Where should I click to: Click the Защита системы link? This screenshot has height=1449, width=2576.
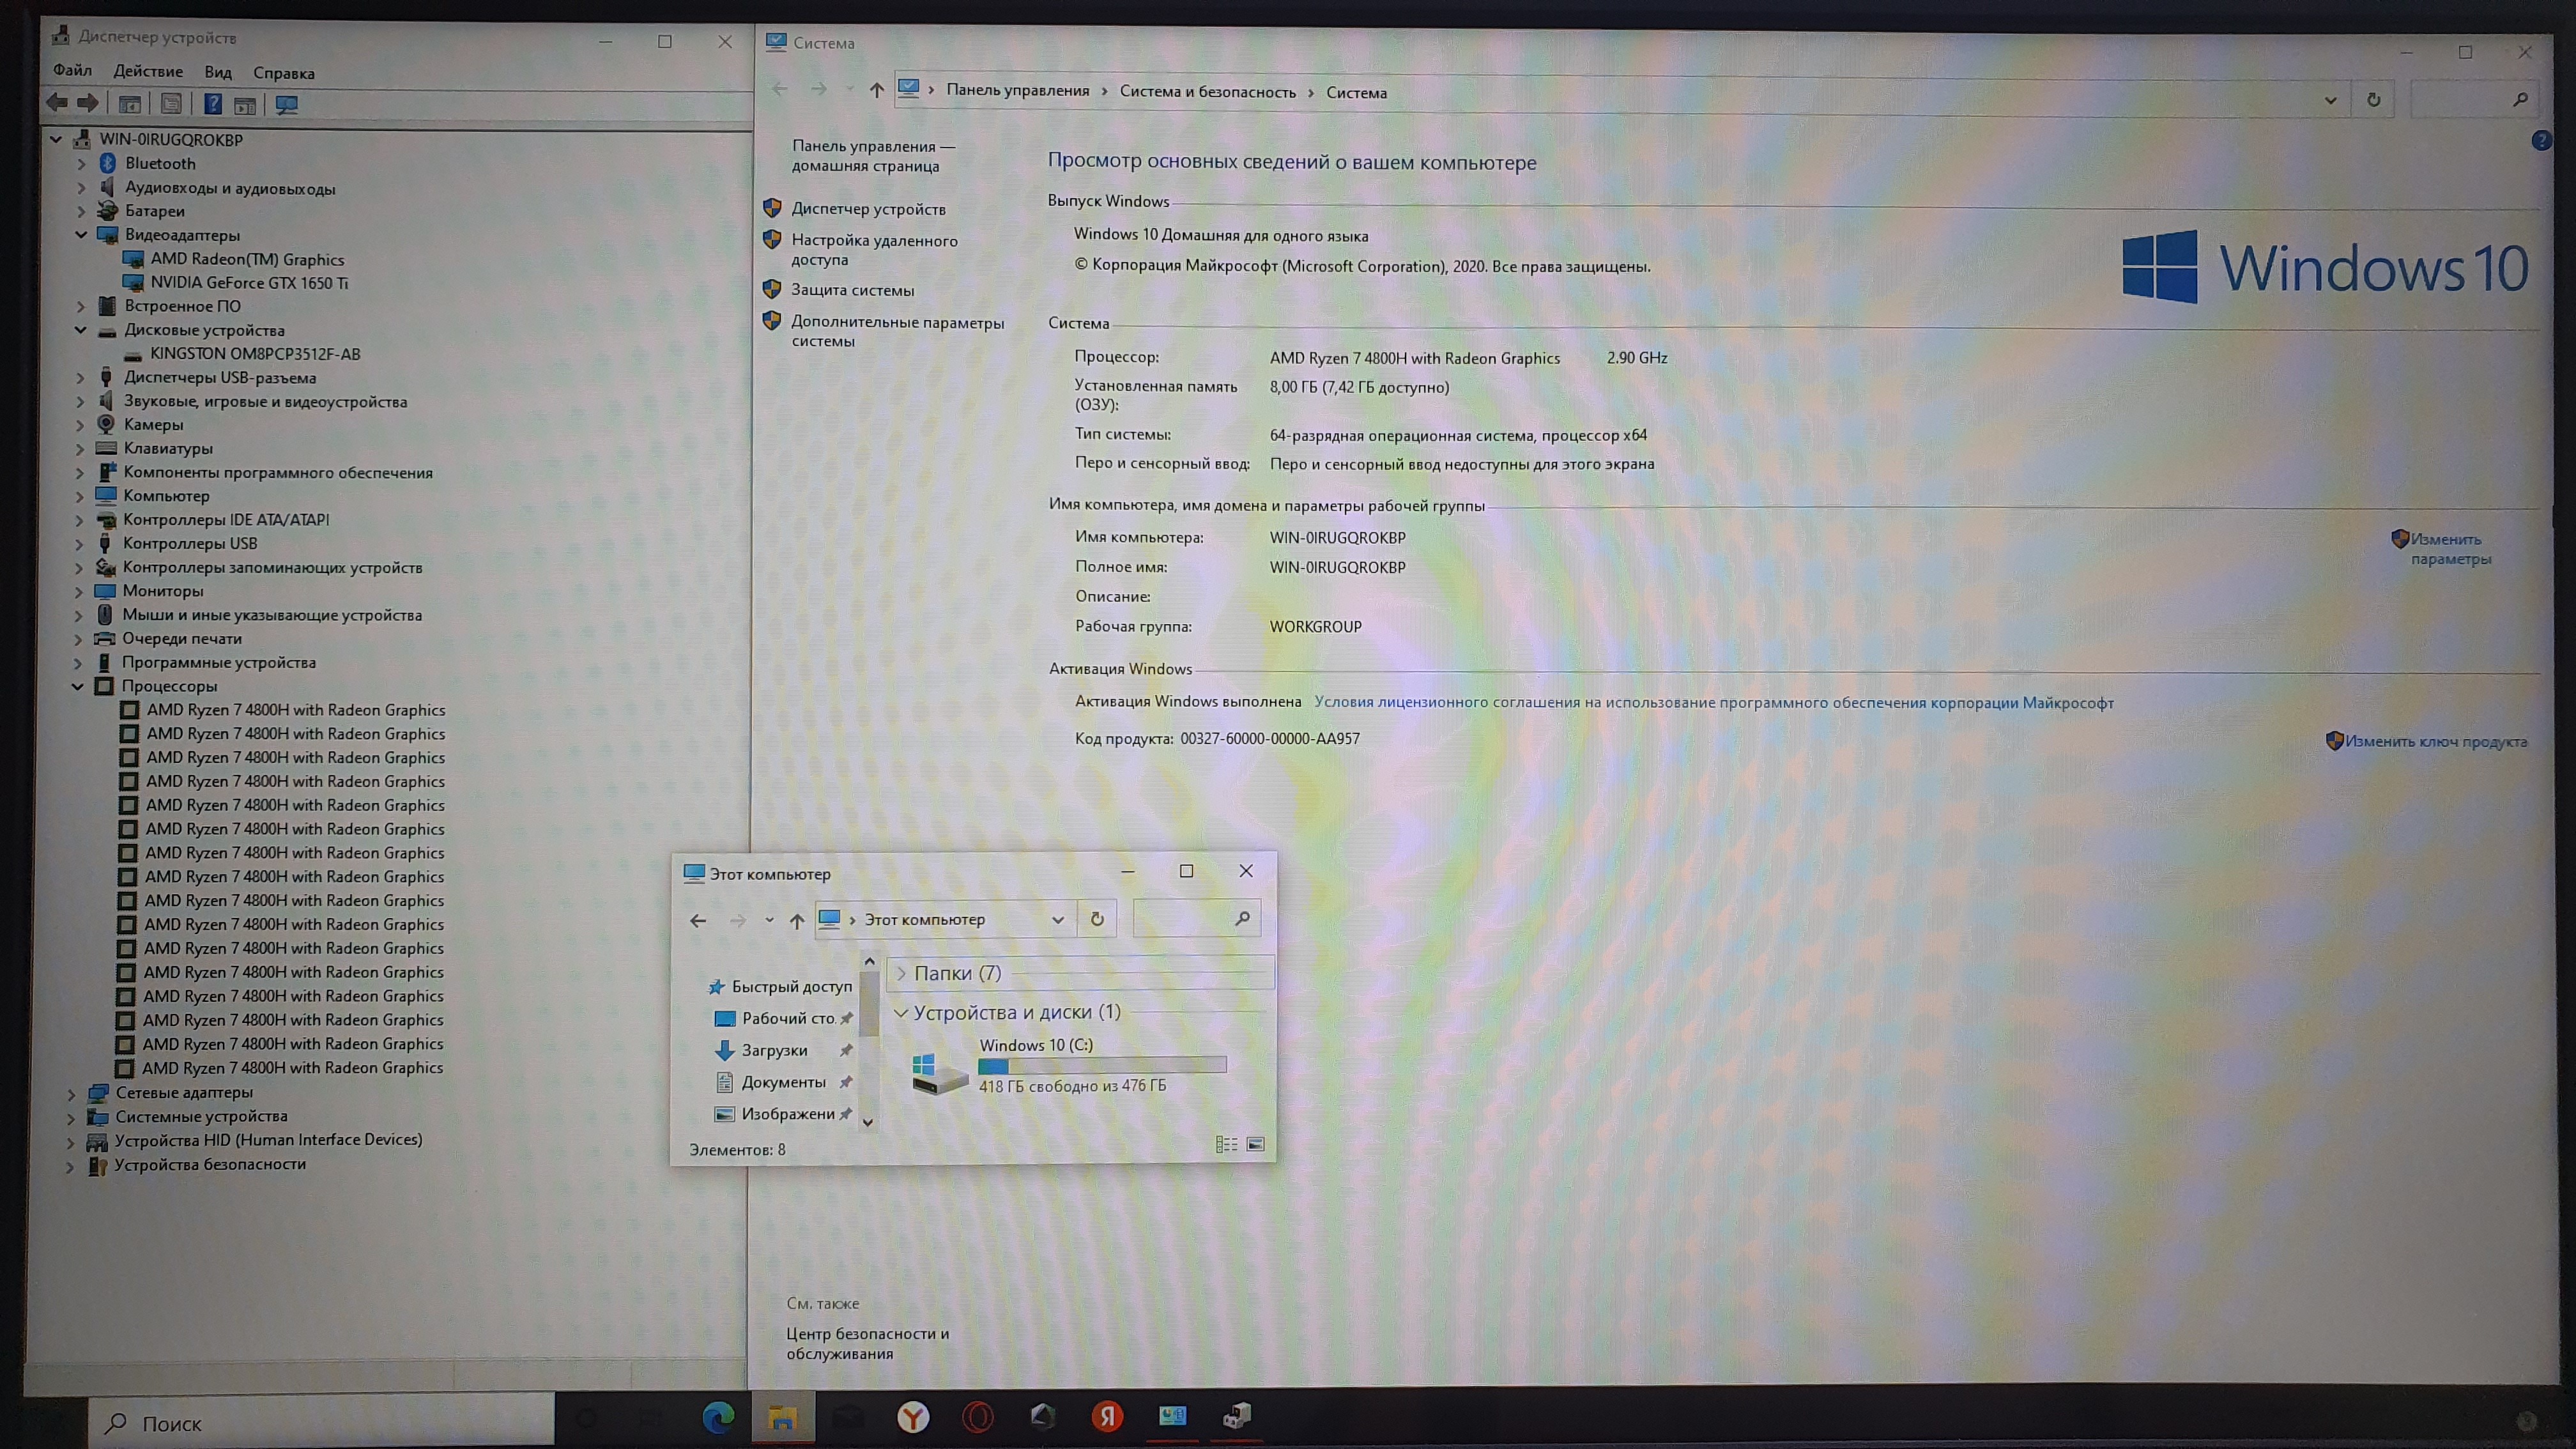coord(852,290)
